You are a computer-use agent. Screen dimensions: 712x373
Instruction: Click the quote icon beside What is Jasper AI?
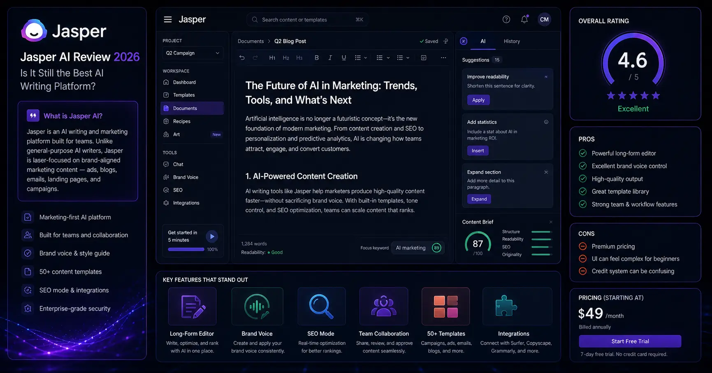point(33,116)
